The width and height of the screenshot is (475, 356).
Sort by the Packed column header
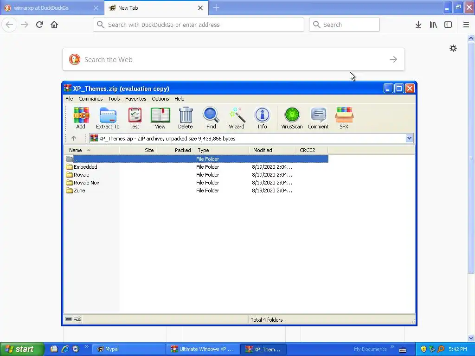point(175,150)
